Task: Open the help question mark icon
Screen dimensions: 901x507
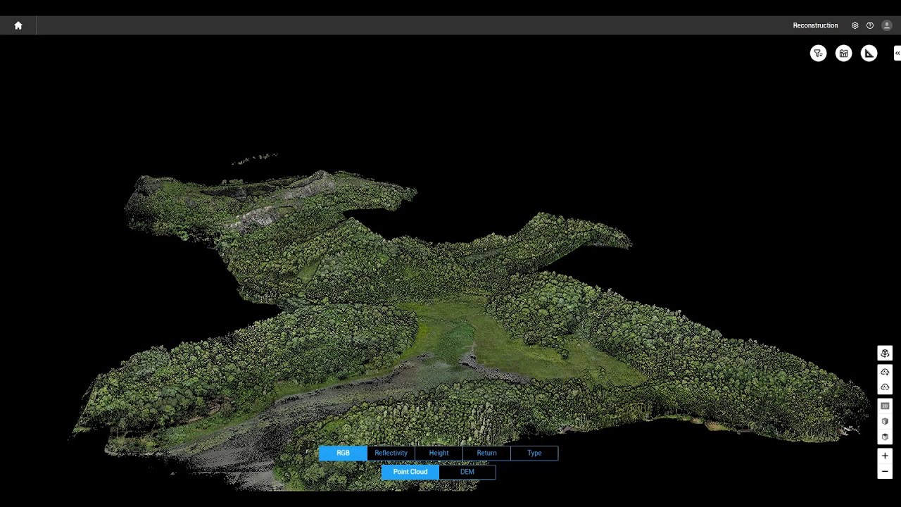Action: [870, 25]
